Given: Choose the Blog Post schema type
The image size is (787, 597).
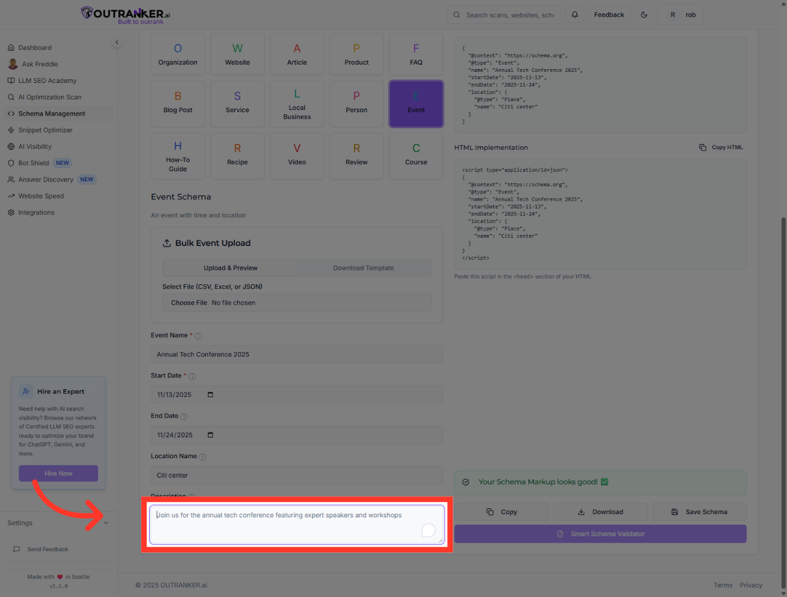Looking at the screenshot, I should (178, 104).
